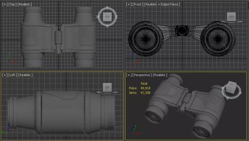Click the left lens wireframe in Front viewport
Screen dimensions: 249x141
click(146, 39)
